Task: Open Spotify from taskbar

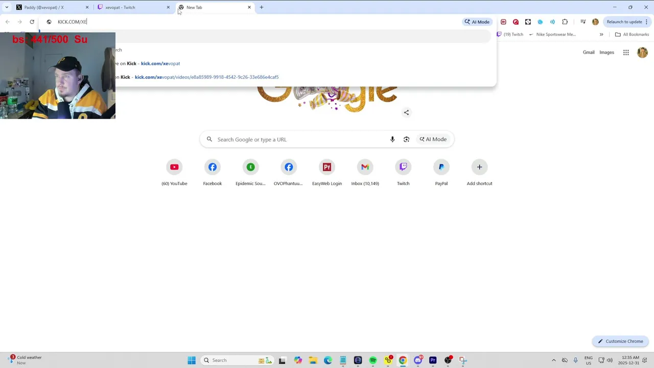Action: click(x=373, y=360)
